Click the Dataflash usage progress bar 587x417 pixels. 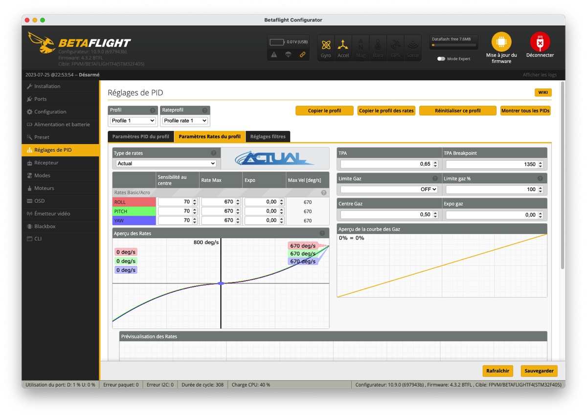[x=453, y=45]
